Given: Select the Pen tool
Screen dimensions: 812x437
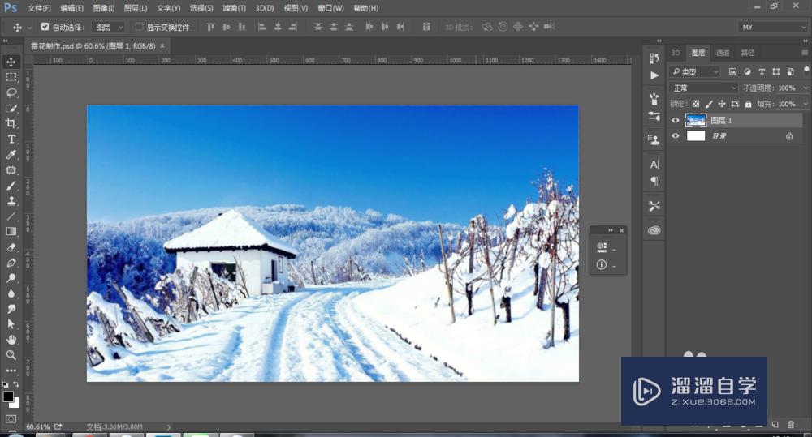Looking at the screenshot, I should (x=11, y=263).
